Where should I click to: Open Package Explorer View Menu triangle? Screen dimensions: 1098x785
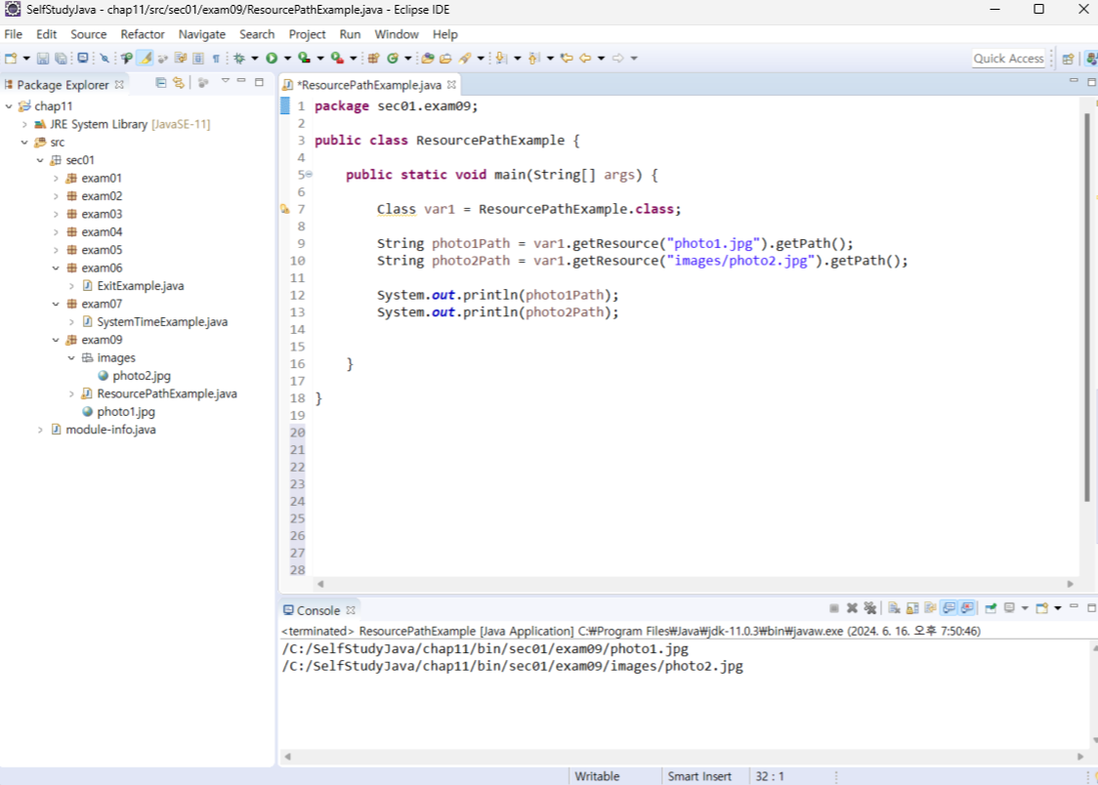click(x=226, y=82)
